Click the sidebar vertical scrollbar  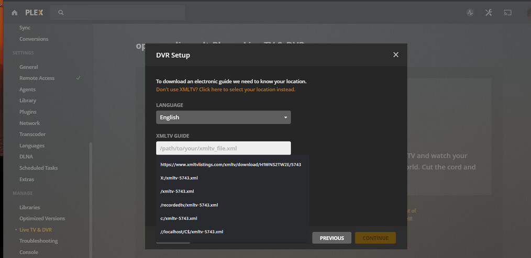tap(91, 200)
